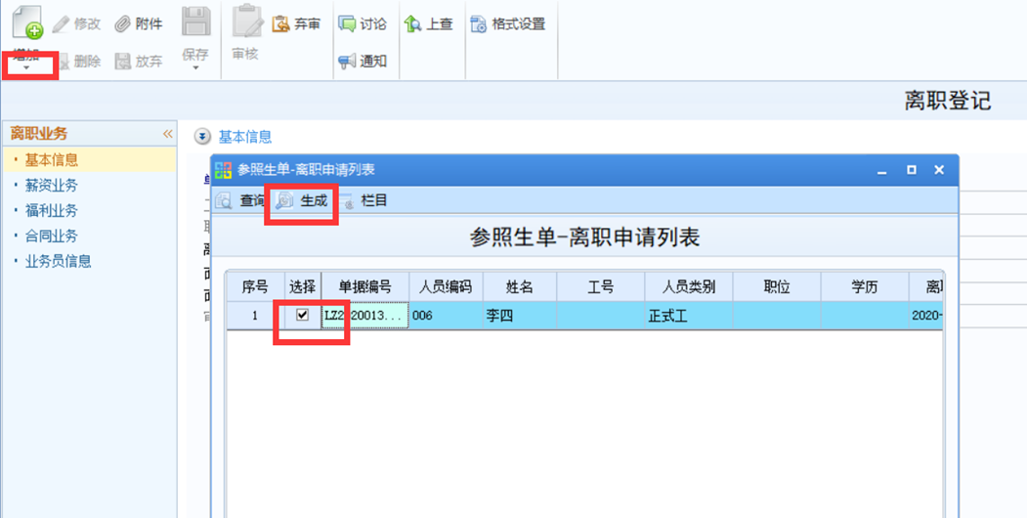Image resolution: width=1027 pixels, height=518 pixels.
Task: Click the Save (保存) floppy disk icon
Action: click(x=195, y=22)
